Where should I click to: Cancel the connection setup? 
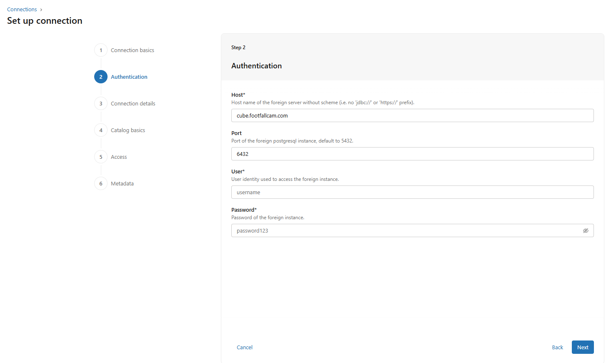(245, 347)
